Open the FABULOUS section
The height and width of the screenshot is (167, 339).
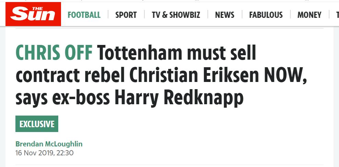tap(266, 15)
